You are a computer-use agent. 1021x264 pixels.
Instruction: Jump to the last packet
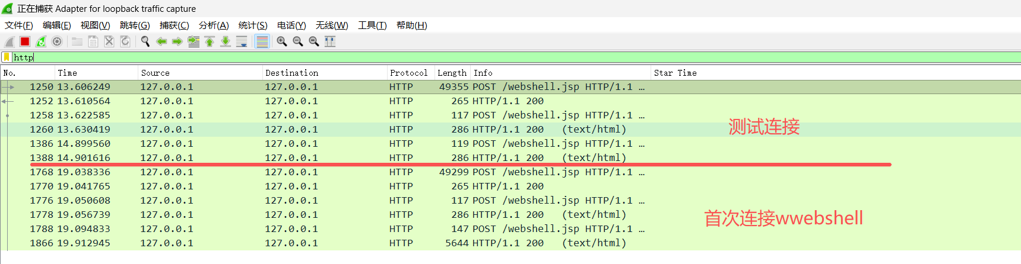[x=226, y=41]
